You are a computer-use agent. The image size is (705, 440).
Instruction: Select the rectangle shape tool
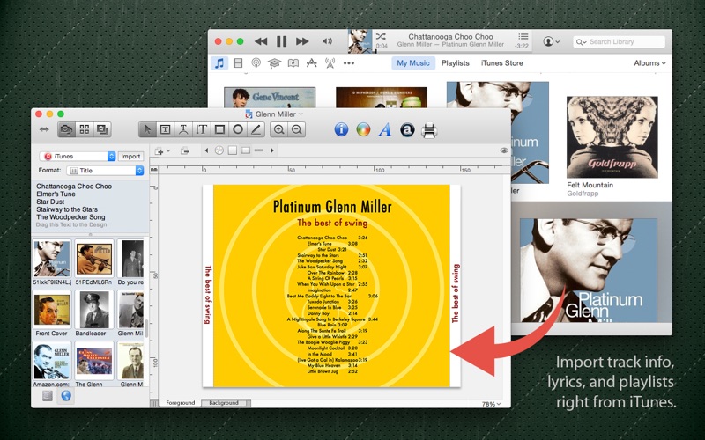(x=219, y=129)
